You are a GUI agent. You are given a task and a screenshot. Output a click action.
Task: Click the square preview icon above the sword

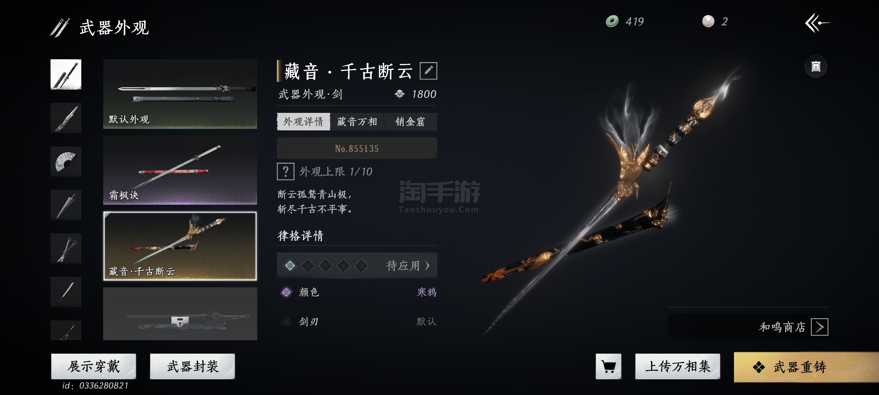tap(816, 66)
